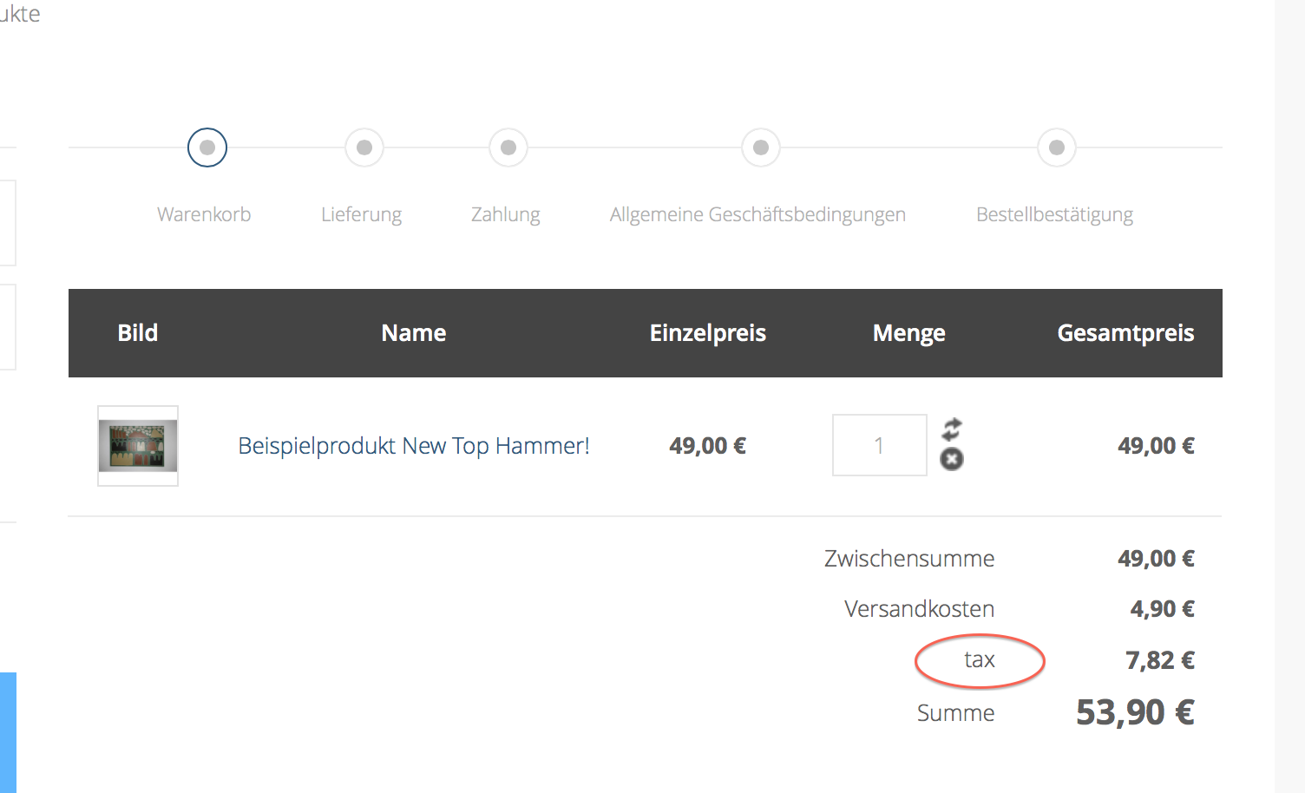Select the Zahlung step circle
The width and height of the screenshot is (1305, 793).
point(508,147)
